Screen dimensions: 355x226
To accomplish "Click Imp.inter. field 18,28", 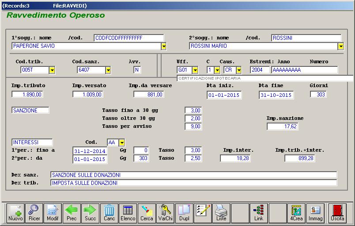I will coord(235,158).
